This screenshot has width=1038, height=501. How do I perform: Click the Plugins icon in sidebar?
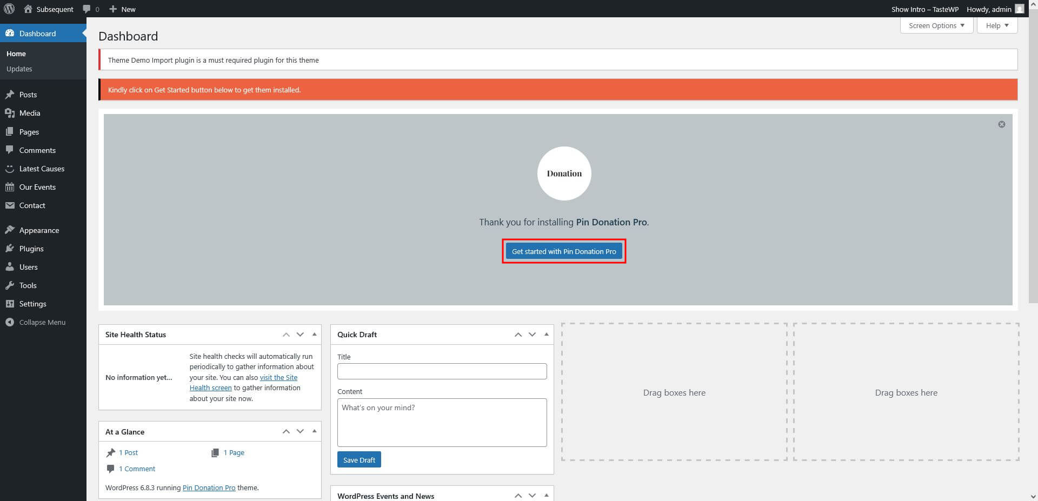pyautogui.click(x=10, y=249)
